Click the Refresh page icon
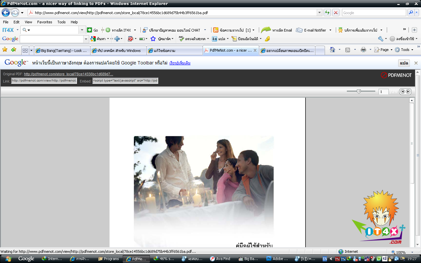This screenshot has width=421, height=263. (x=327, y=13)
